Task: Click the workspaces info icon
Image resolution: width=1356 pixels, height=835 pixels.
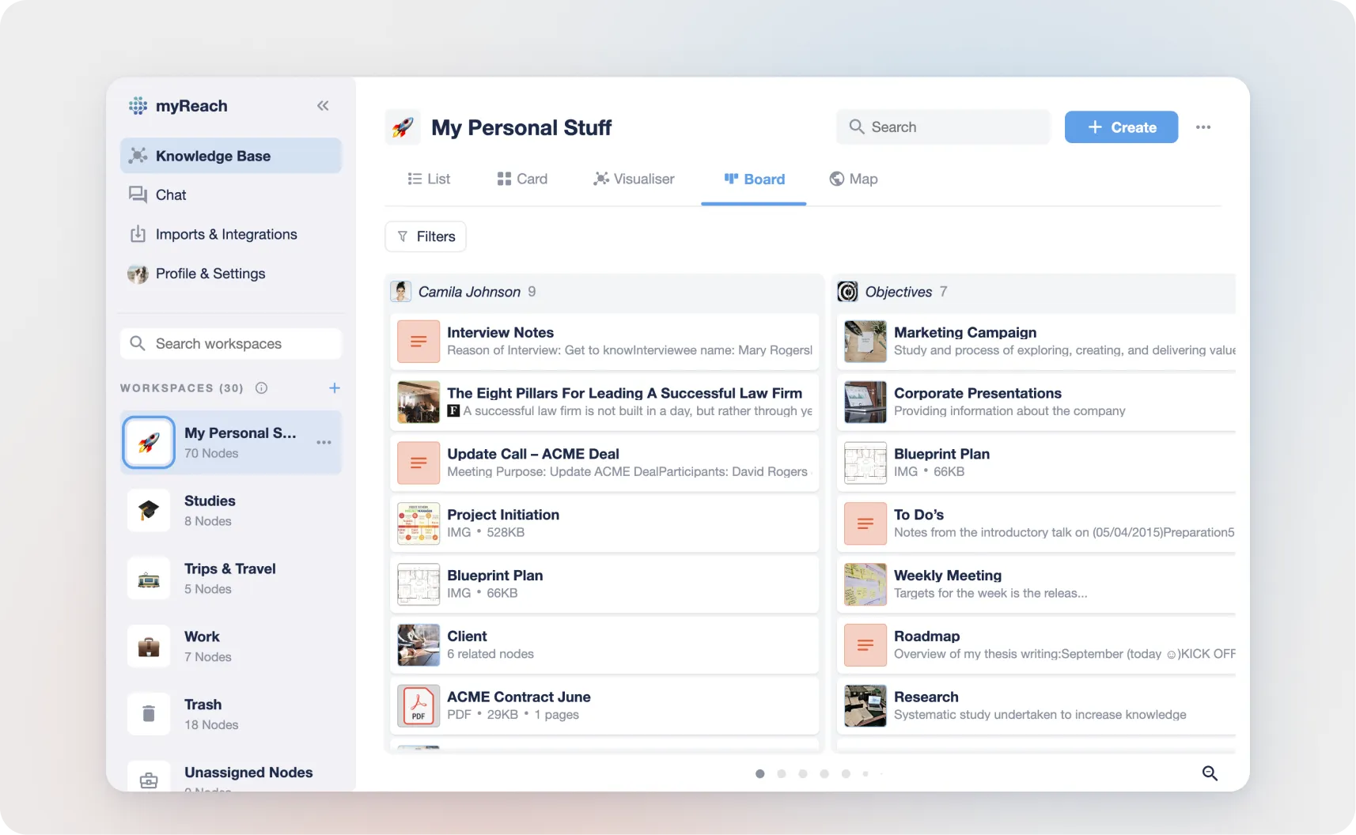Action: [261, 388]
